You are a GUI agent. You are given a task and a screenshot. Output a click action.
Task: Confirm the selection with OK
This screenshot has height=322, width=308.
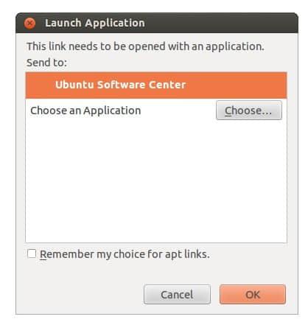pyautogui.click(x=253, y=294)
